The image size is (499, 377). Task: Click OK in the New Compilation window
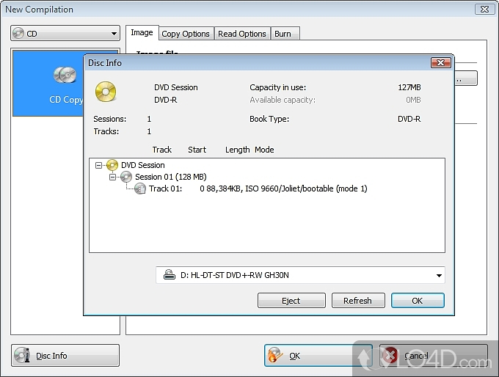click(x=318, y=356)
